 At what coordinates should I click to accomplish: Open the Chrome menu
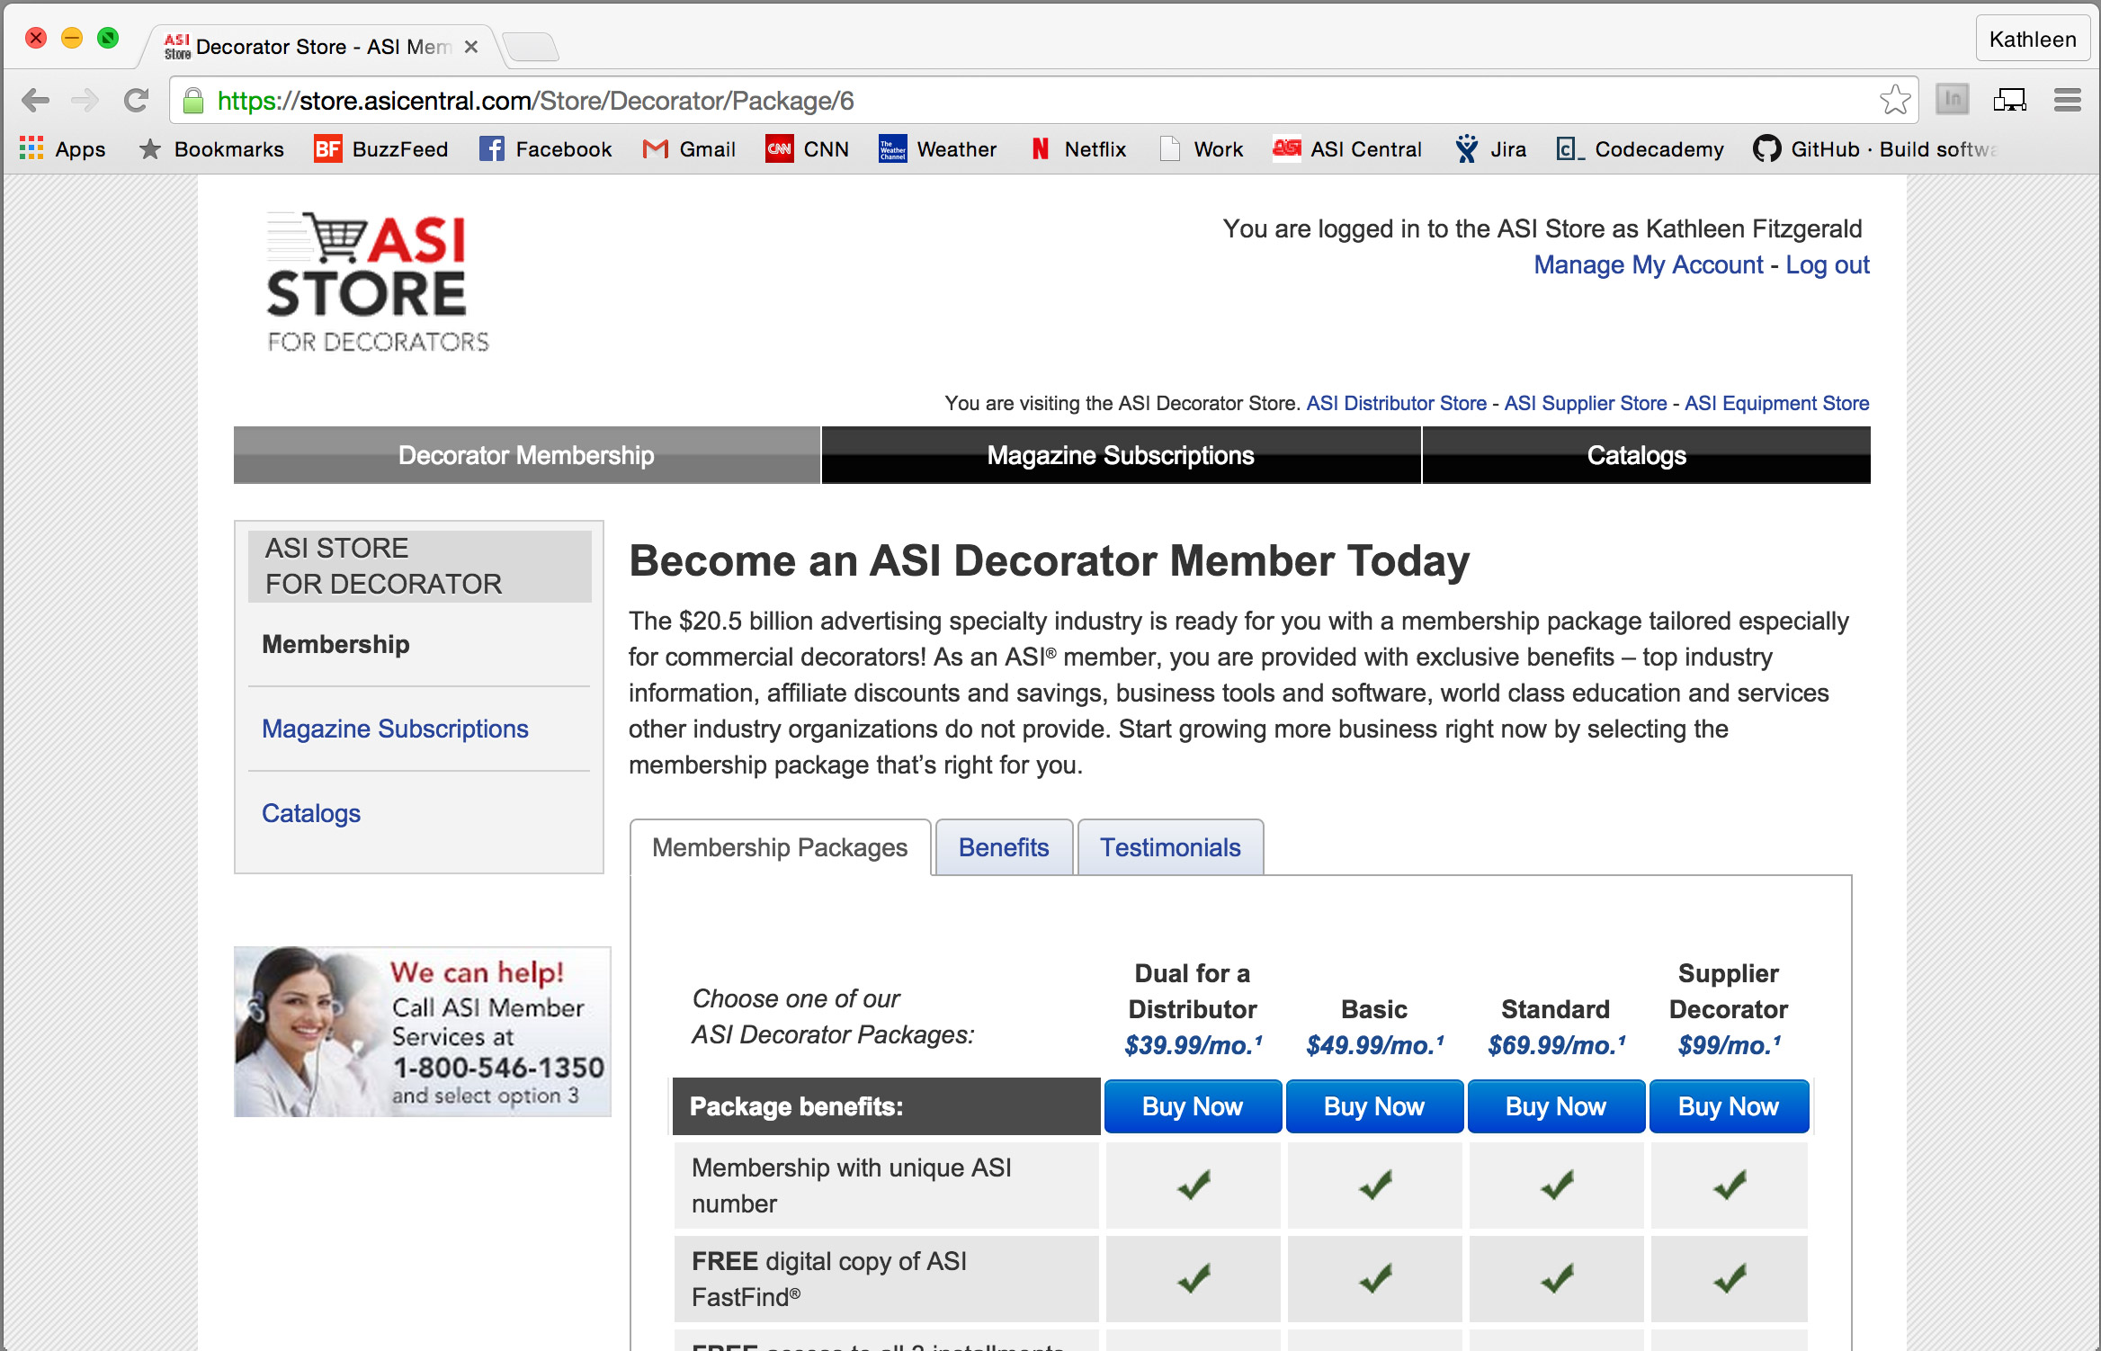[2068, 100]
